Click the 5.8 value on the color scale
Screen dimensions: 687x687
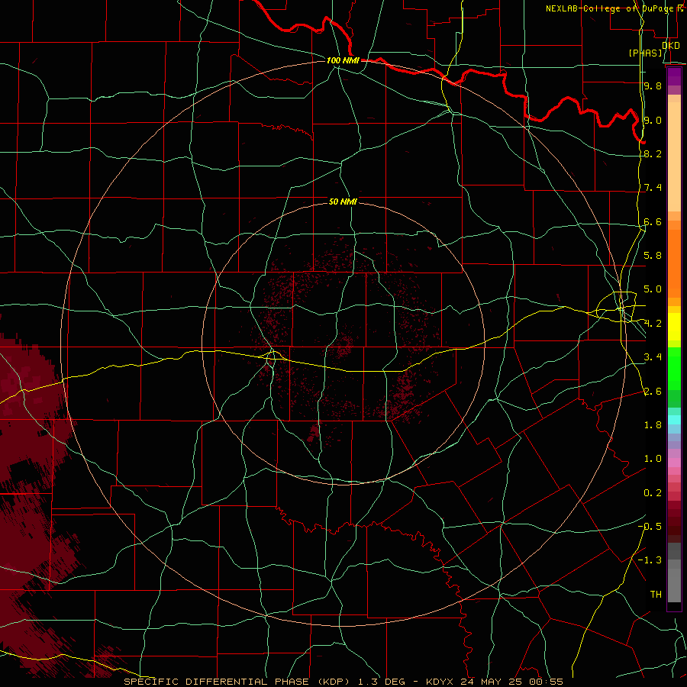(x=653, y=256)
